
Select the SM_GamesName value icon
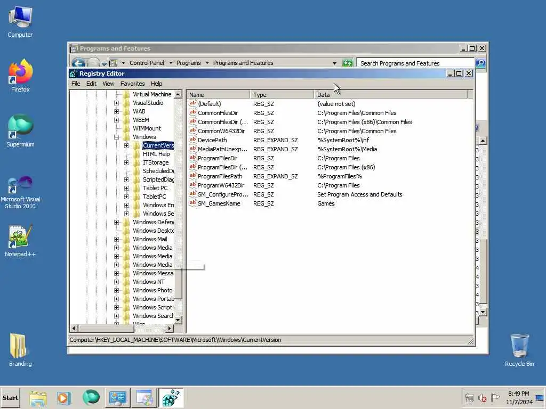[192, 203]
